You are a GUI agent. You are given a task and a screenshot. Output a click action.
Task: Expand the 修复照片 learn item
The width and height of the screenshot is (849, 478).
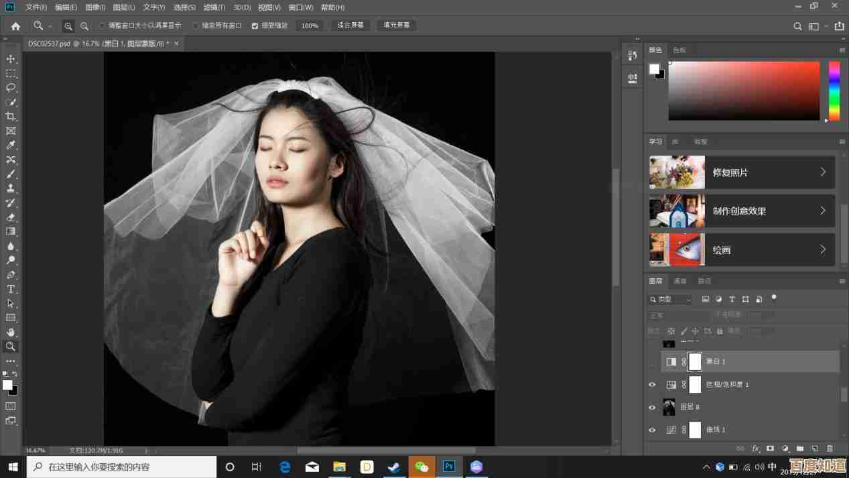(x=823, y=172)
